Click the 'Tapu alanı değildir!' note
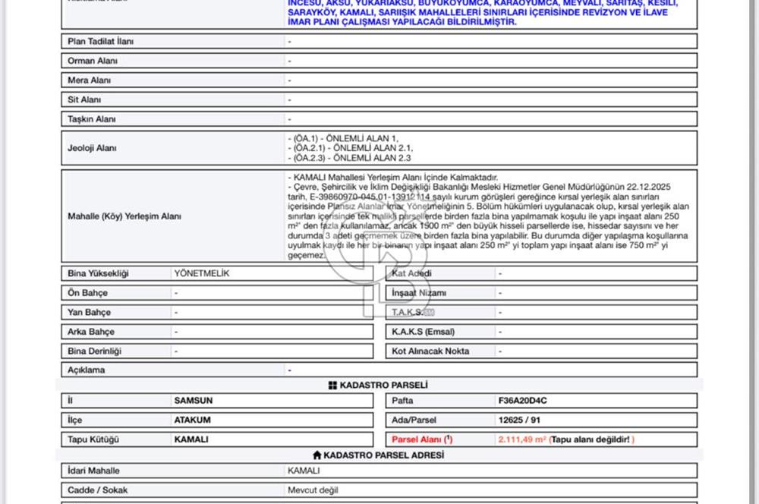The image size is (759, 504). click(591, 439)
